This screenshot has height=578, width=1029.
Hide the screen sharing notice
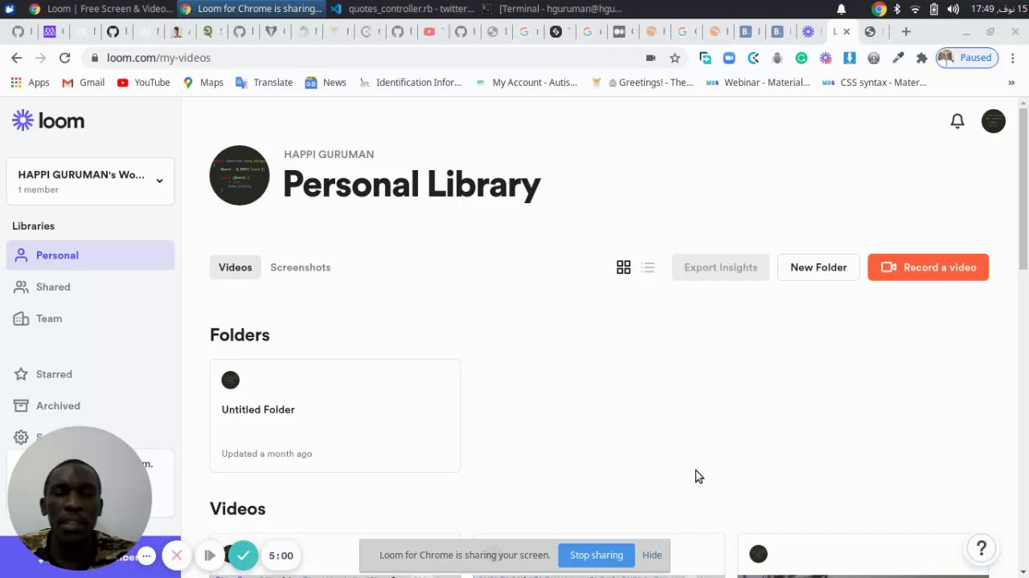(x=652, y=555)
